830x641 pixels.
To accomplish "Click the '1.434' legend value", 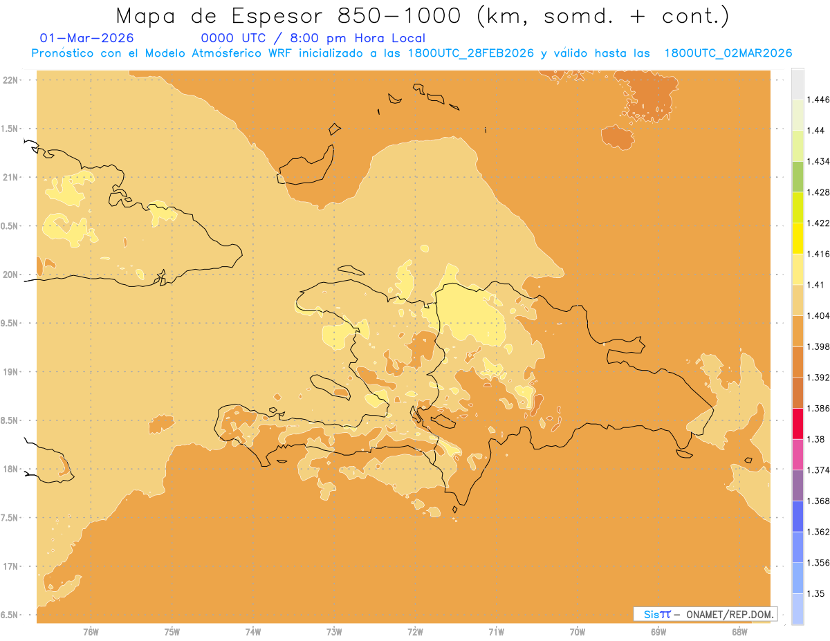I will click(x=818, y=161).
